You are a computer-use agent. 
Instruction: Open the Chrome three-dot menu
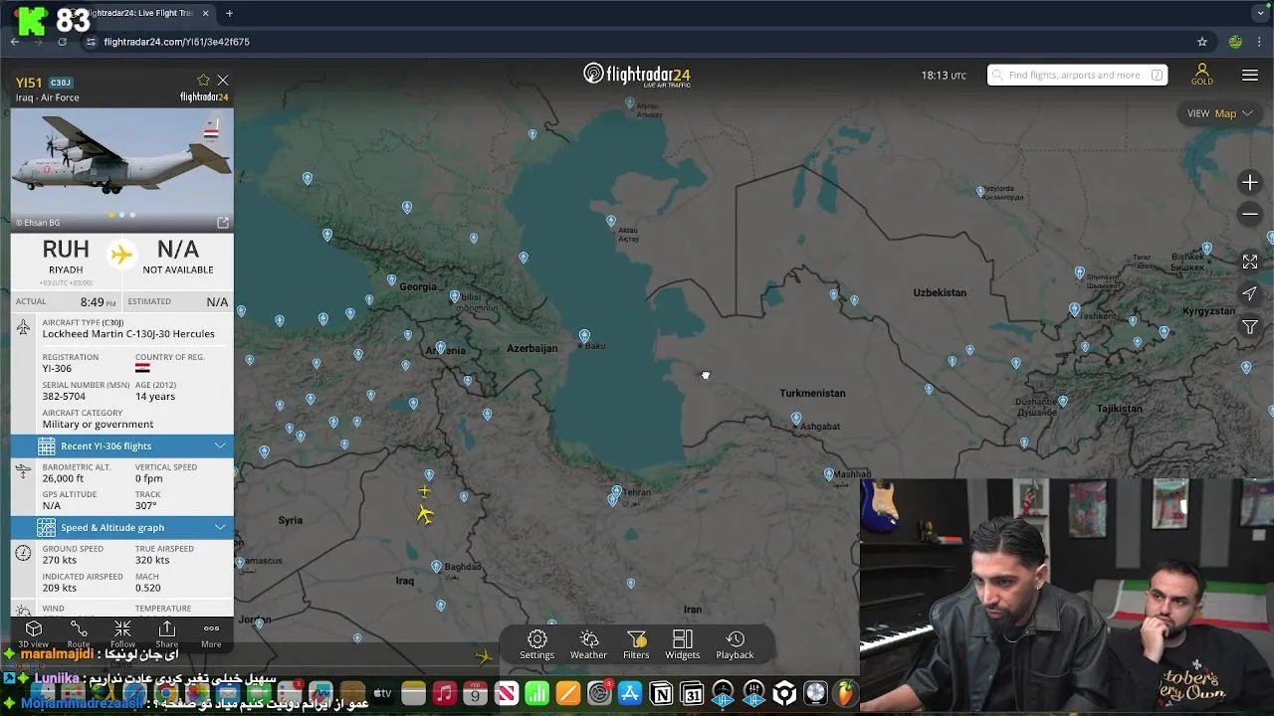click(x=1260, y=42)
